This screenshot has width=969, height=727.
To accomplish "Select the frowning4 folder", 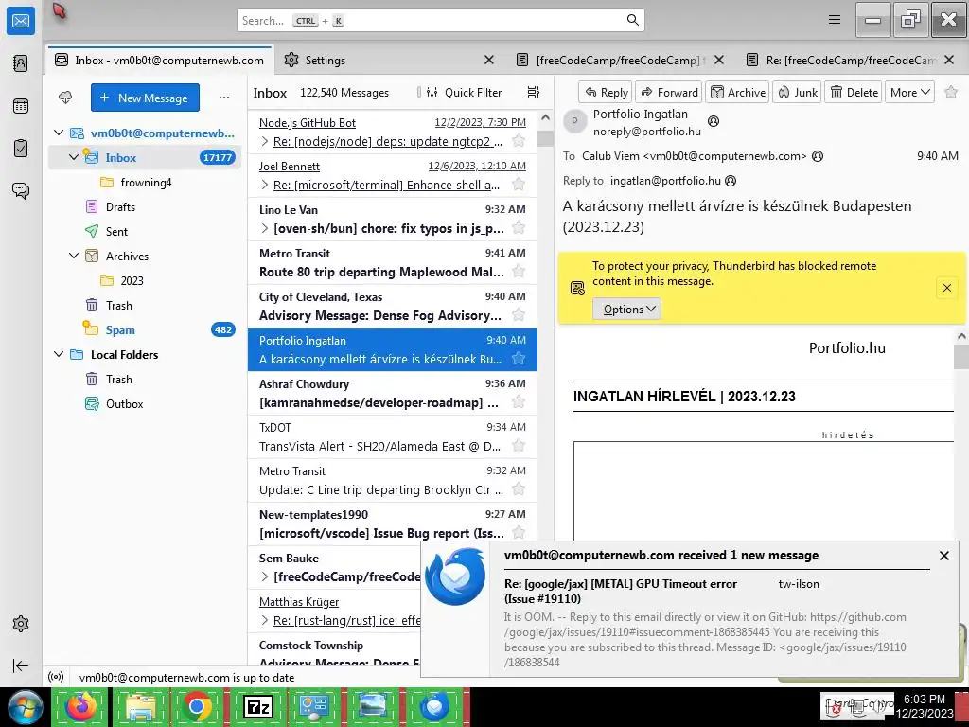I will point(146,183).
